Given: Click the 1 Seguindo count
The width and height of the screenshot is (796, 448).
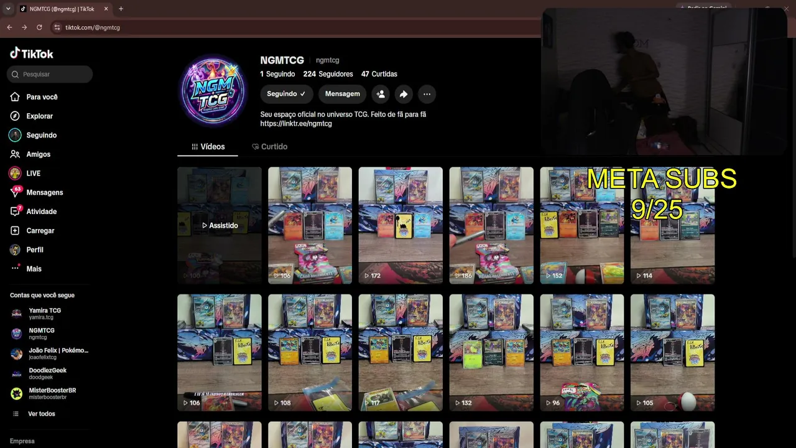Looking at the screenshot, I should pyautogui.click(x=277, y=74).
